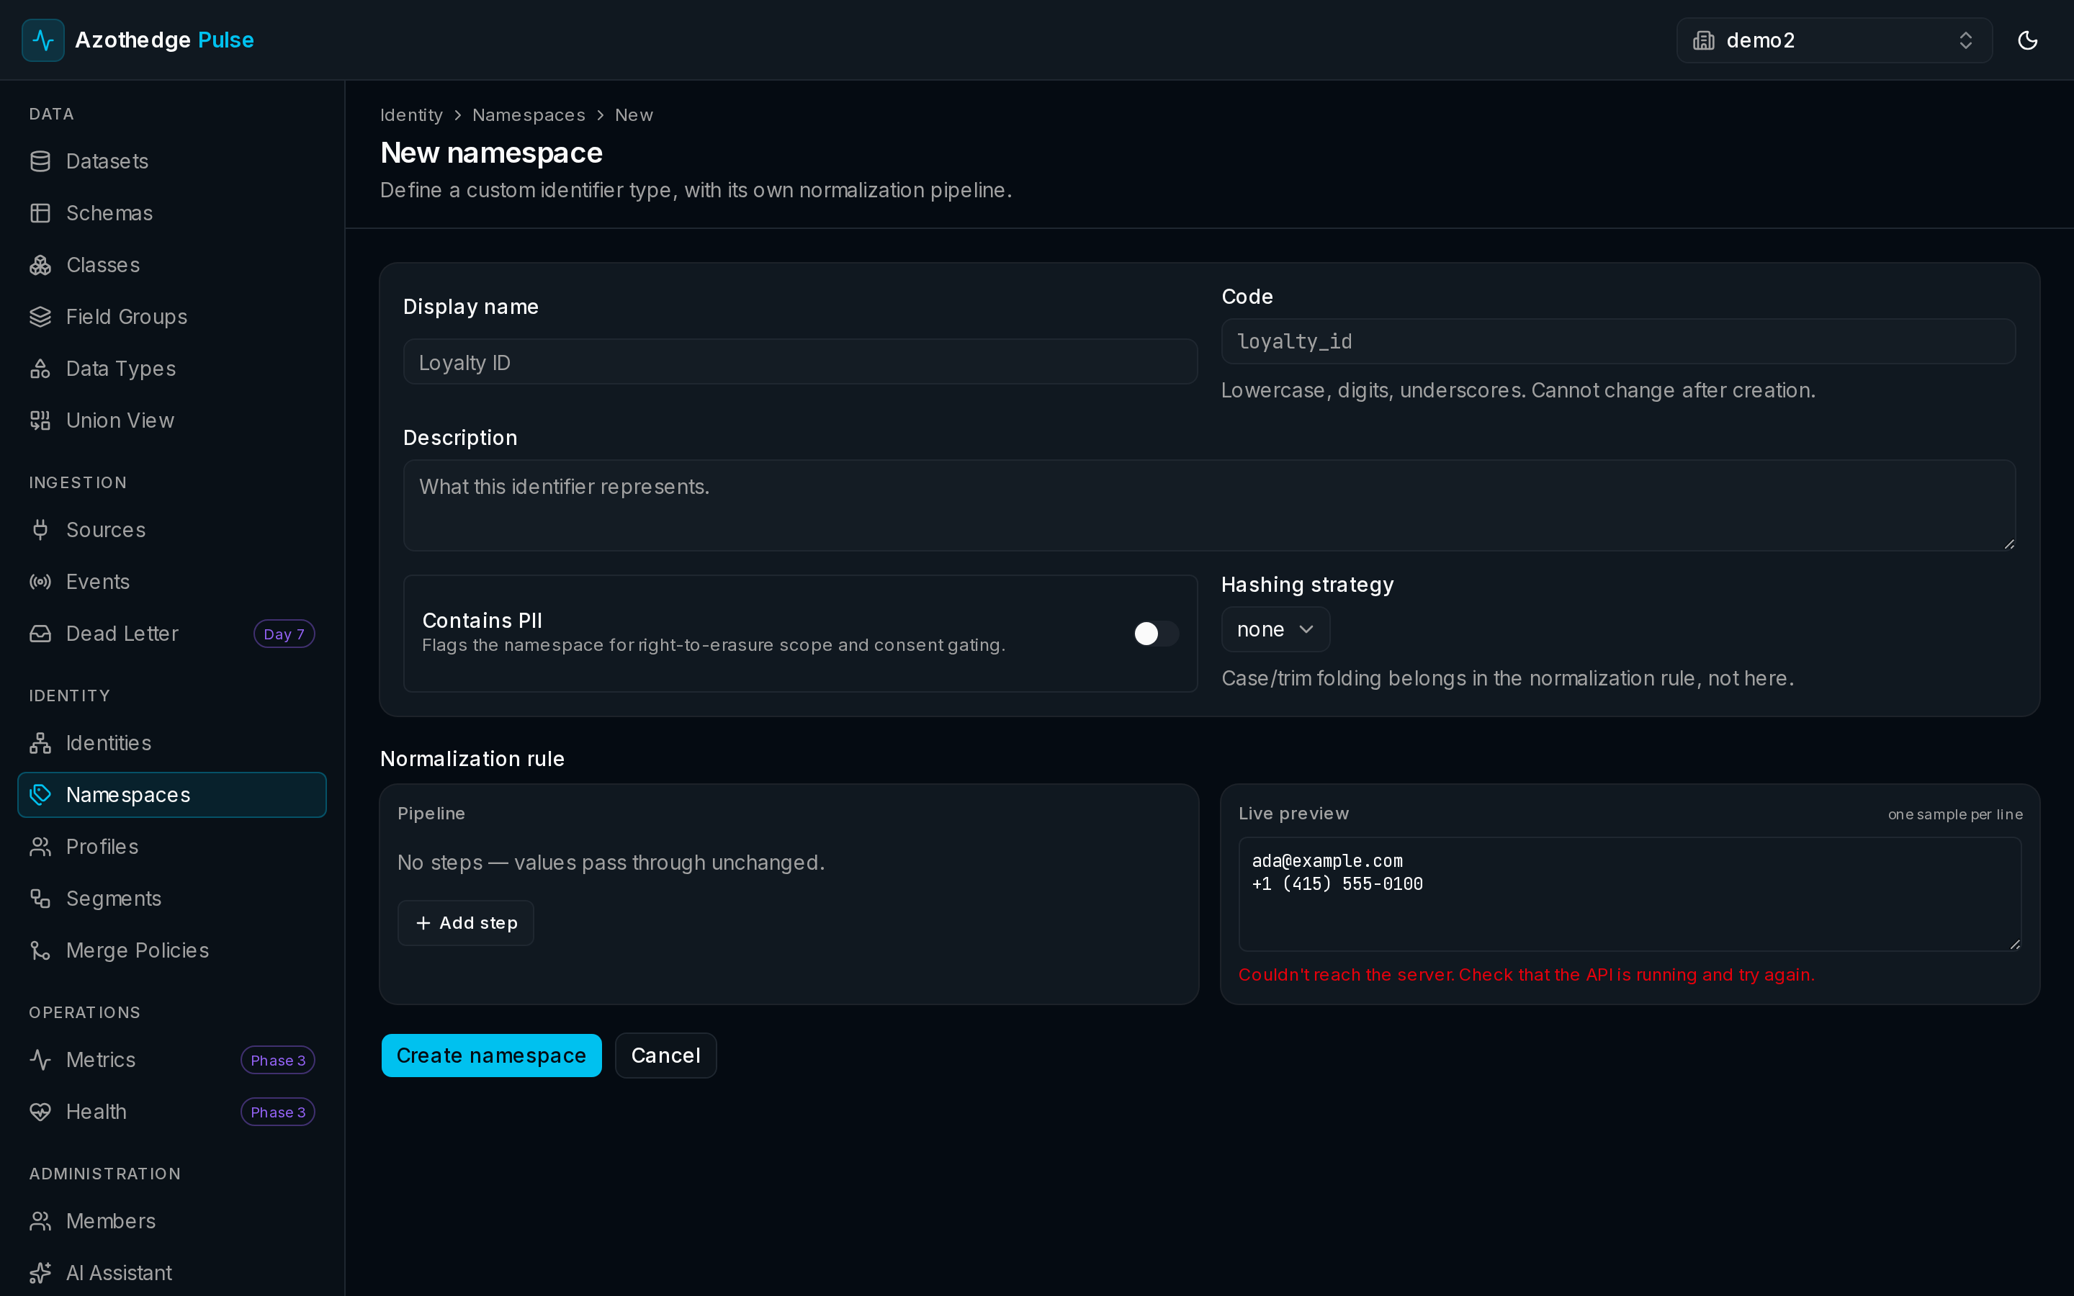Click the Azothedge Pulse logo icon
Screen dimensions: 2074x1296
click(x=43, y=40)
